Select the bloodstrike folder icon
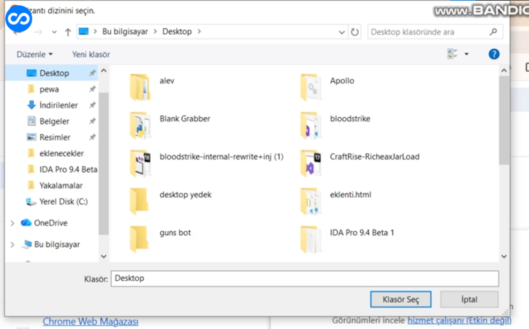The width and height of the screenshot is (529, 329). (310, 125)
